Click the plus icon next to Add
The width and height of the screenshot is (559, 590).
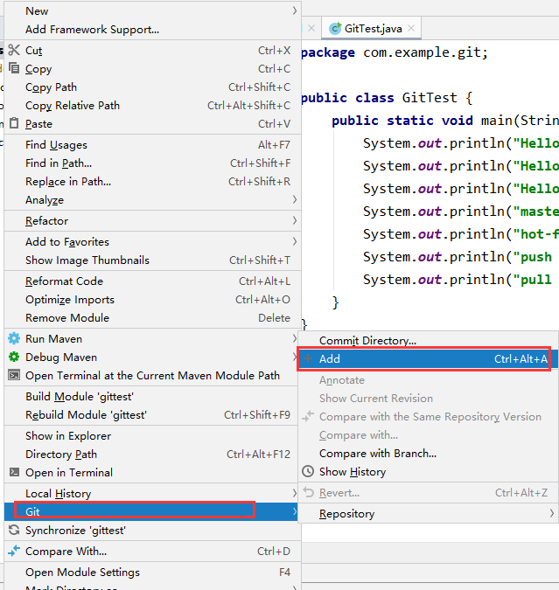[308, 358]
